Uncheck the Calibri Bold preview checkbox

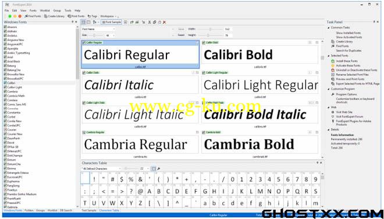pos(204,43)
